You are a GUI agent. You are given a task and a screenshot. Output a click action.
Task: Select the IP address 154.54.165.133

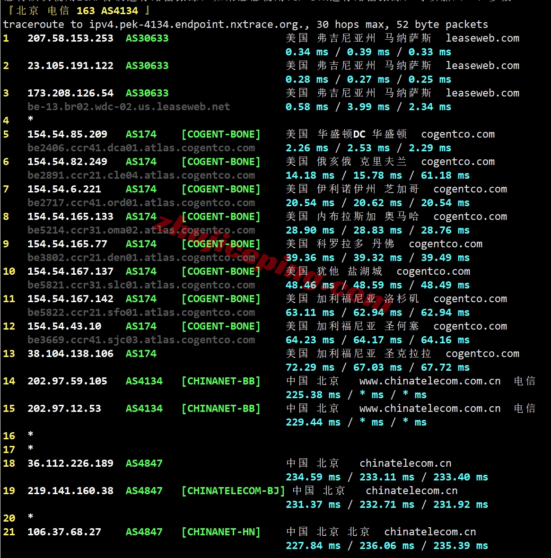point(70,217)
